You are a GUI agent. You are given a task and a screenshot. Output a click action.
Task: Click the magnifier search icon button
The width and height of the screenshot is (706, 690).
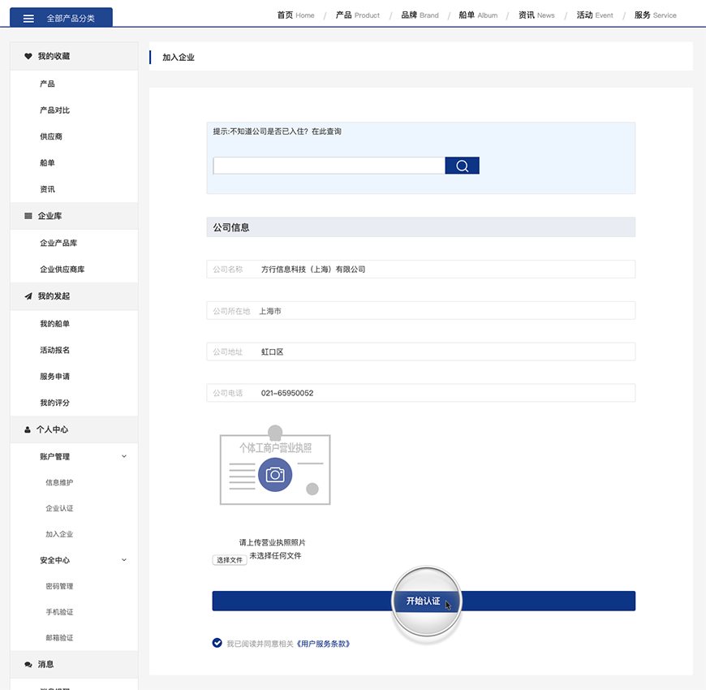pyautogui.click(x=462, y=166)
